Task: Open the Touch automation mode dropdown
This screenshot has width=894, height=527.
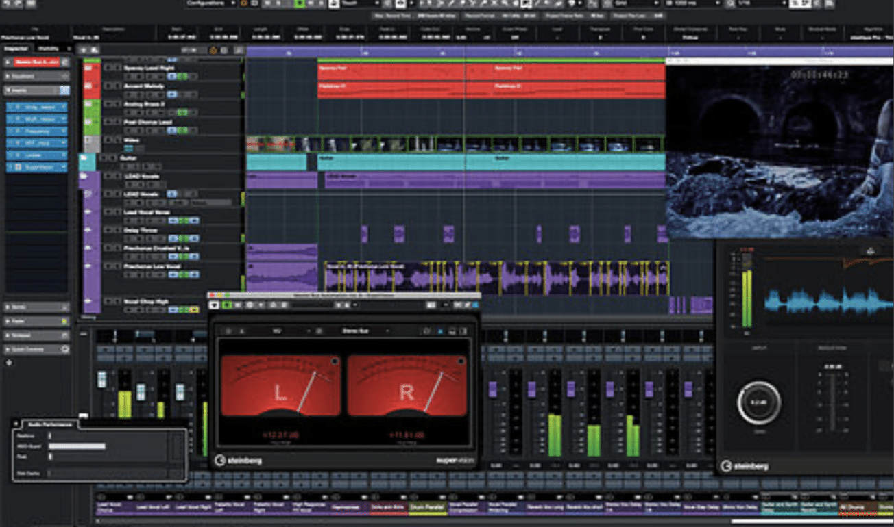Action: (360, 3)
